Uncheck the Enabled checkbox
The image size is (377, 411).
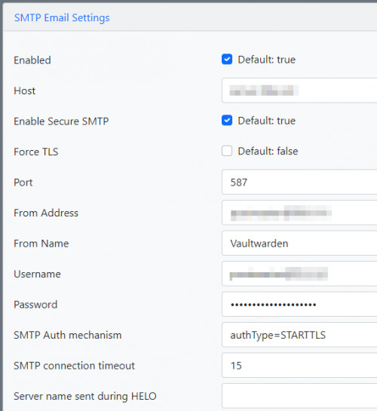(x=227, y=60)
